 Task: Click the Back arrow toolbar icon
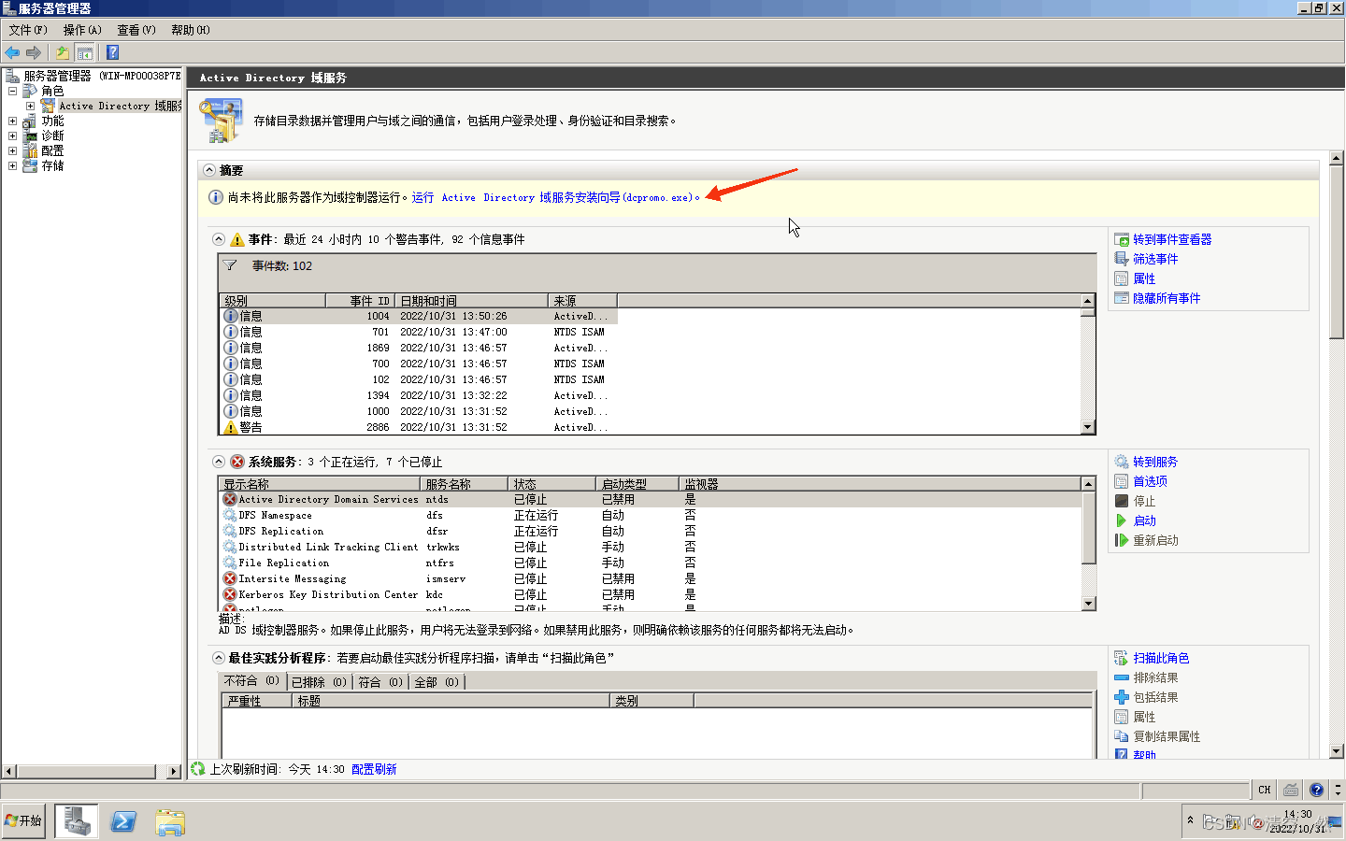click(x=12, y=52)
